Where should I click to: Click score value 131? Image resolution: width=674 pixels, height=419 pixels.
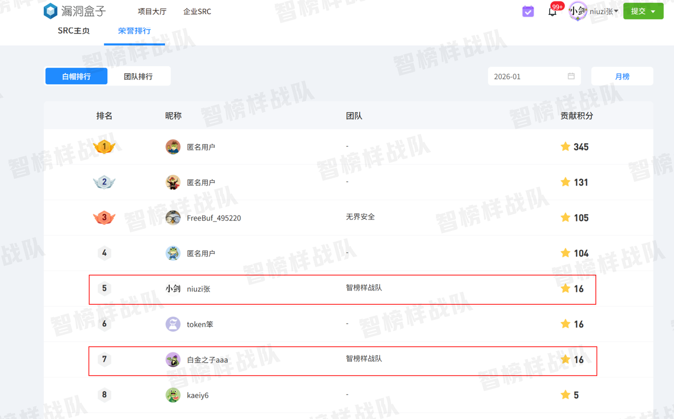[581, 182]
